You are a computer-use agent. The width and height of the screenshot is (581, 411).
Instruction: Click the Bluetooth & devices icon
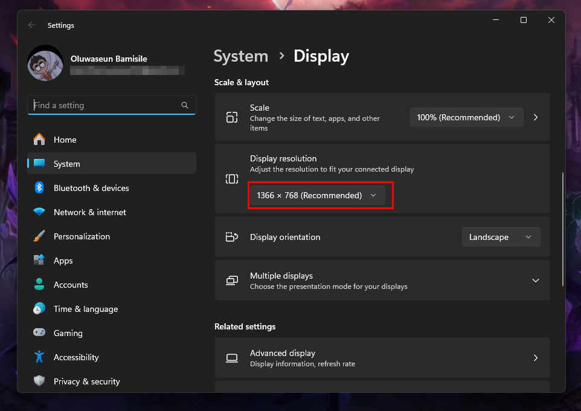(x=39, y=188)
